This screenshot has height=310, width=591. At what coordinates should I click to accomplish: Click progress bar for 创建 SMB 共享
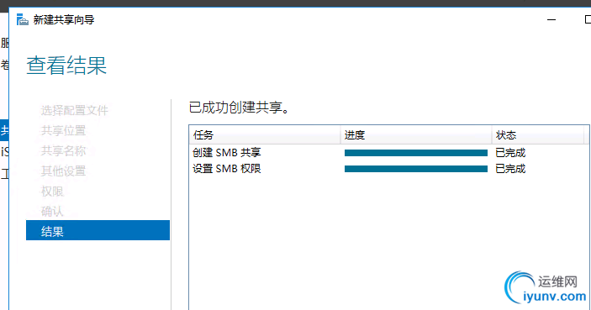tap(416, 153)
